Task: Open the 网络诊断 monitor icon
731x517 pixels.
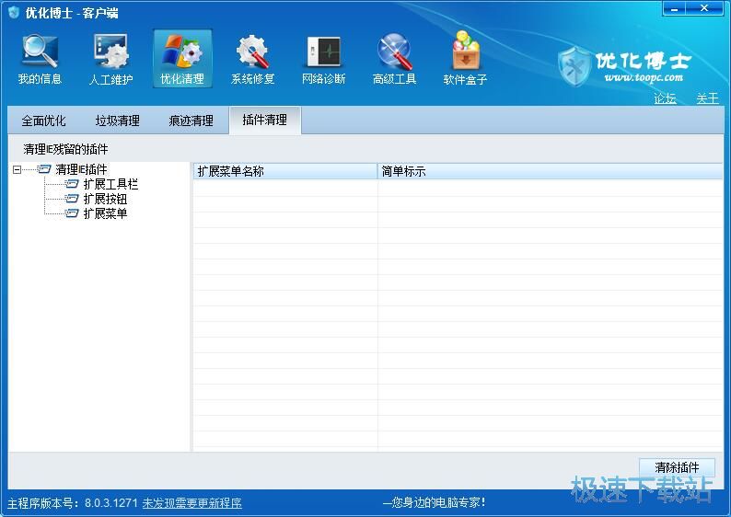Action: [323, 52]
